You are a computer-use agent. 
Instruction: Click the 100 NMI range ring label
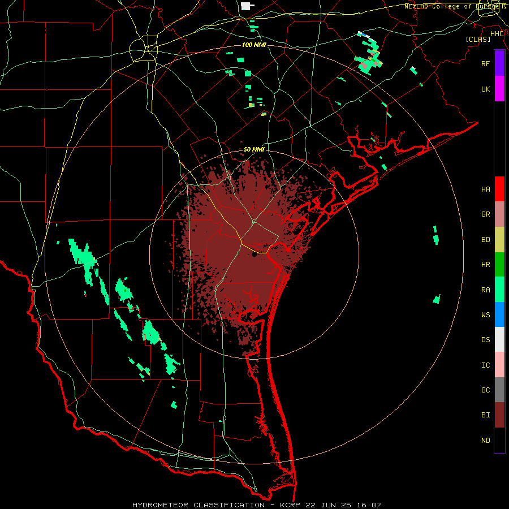[254, 45]
